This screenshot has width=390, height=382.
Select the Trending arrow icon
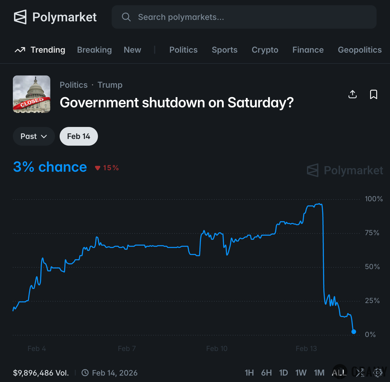click(20, 50)
